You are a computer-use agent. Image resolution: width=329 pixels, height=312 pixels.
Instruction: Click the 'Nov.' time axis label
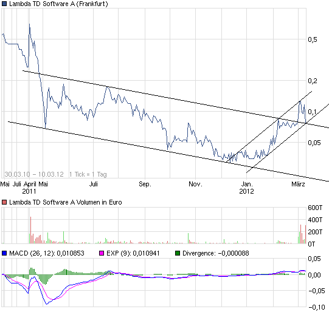[196, 185]
